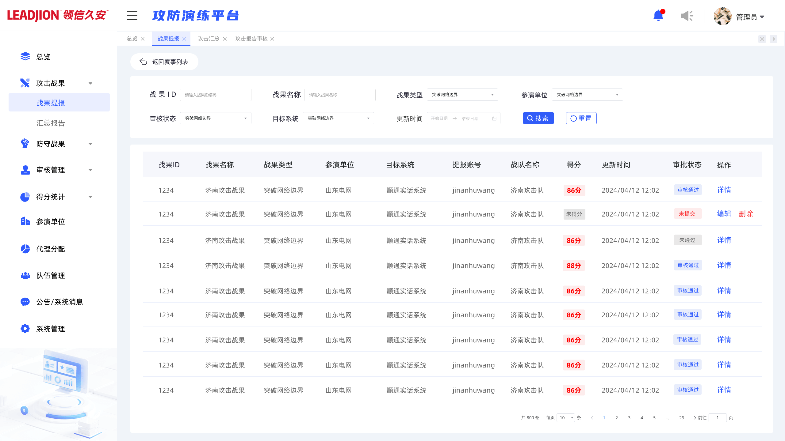Screen dimensions: 785x441
Task: Click the 防守战果 fist icon
Action: point(25,143)
